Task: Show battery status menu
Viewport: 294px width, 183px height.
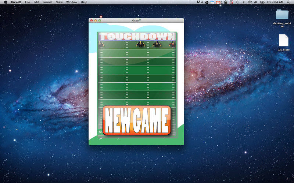Action: [262, 2]
